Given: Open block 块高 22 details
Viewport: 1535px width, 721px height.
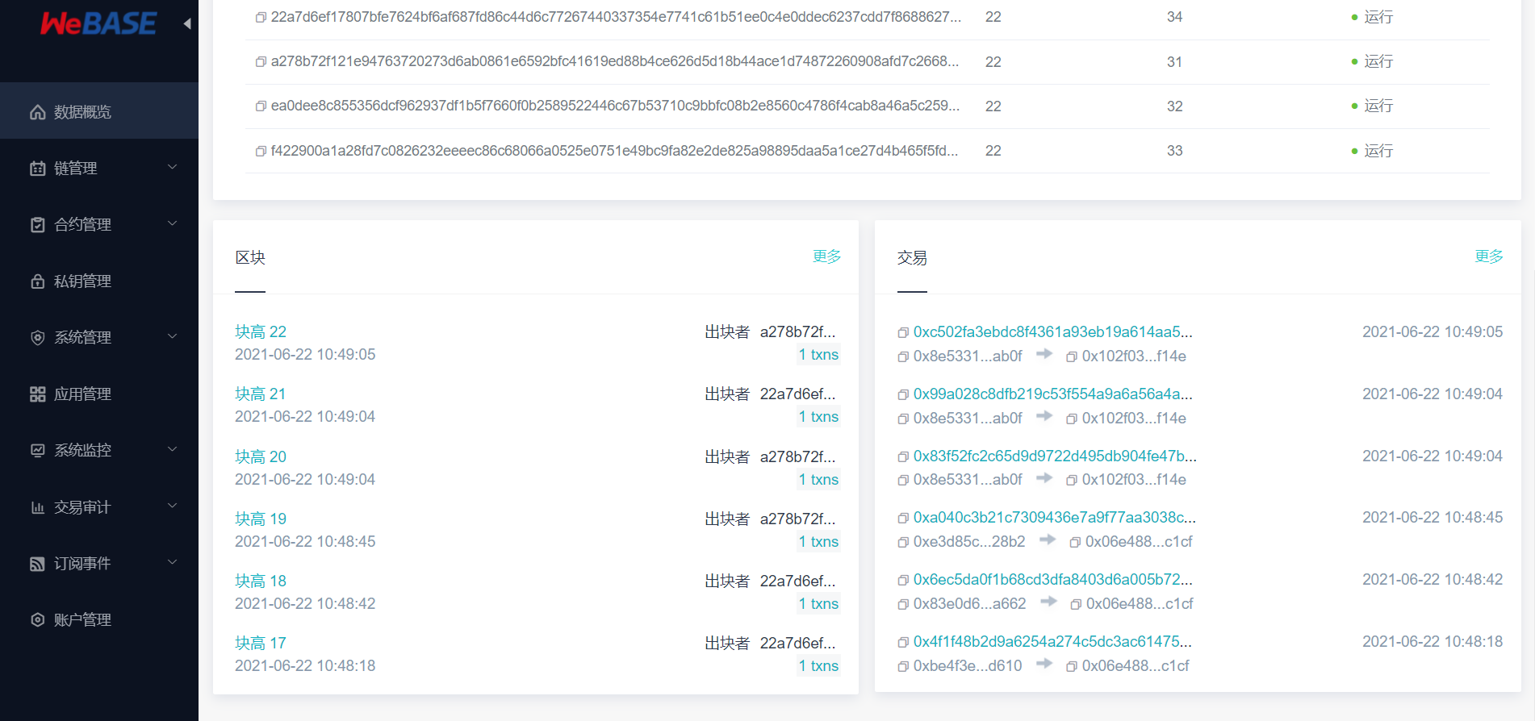Looking at the screenshot, I should click(261, 331).
